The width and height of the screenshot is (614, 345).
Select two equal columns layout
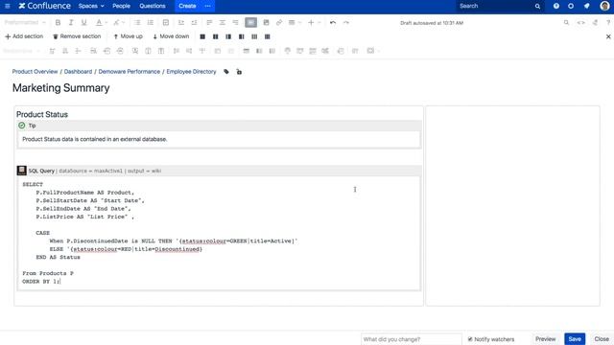(x=215, y=36)
